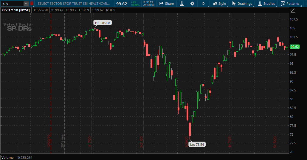The height and width of the screenshot is (160, 307).
Task: Open the symbol dropdown arrow next to XLV
Action: tap(26, 4)
